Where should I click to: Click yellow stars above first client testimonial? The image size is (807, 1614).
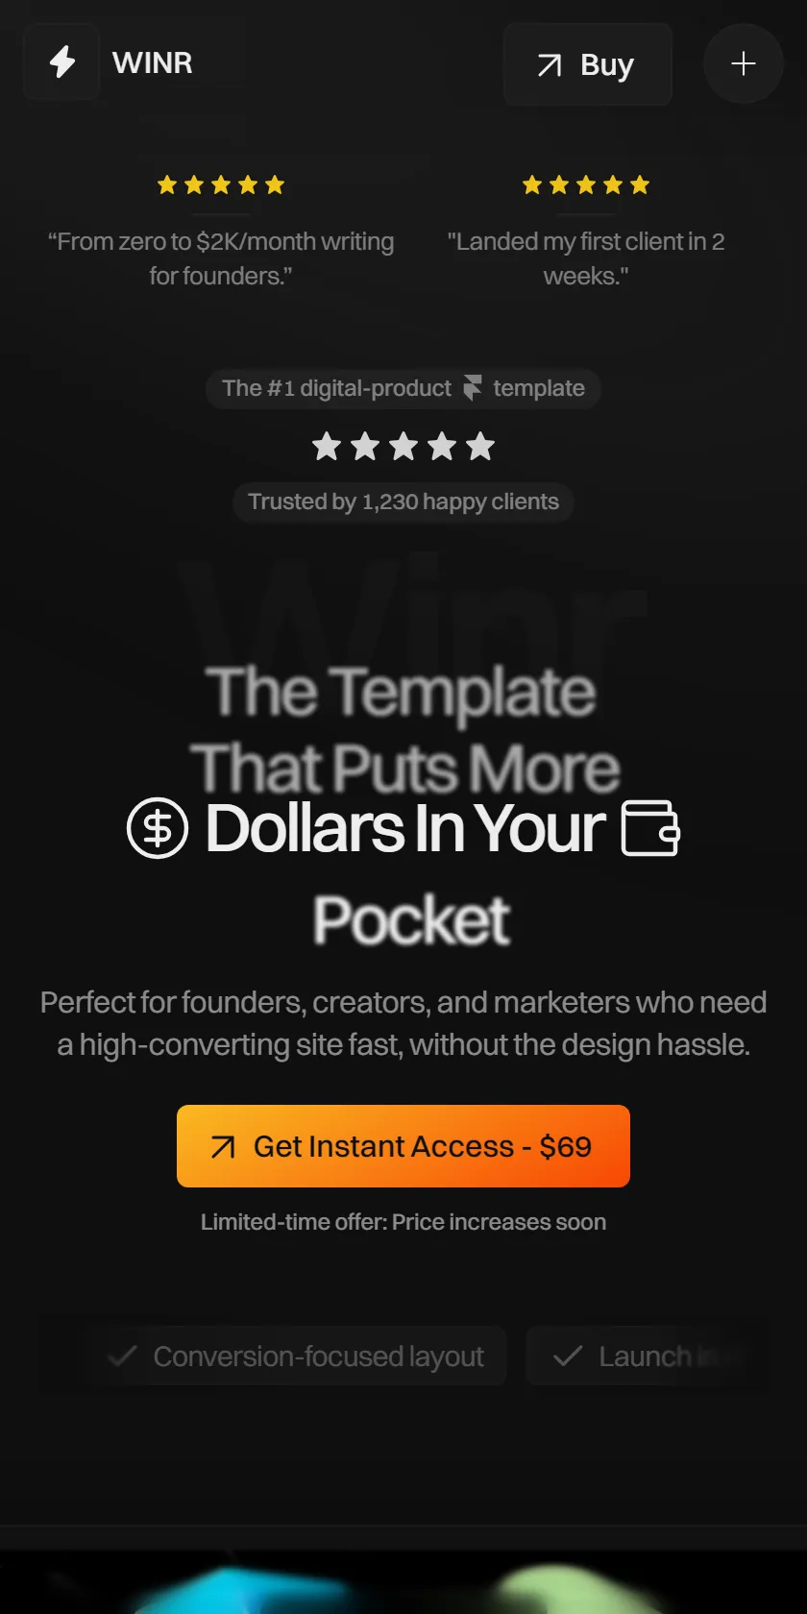coord(586,184)
